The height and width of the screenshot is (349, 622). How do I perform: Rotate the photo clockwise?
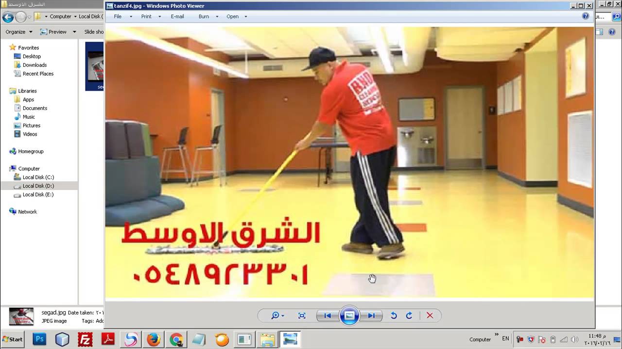[409, 316]
